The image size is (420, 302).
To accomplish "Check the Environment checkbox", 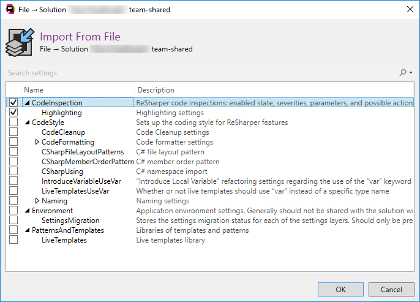I will point(13,210).
